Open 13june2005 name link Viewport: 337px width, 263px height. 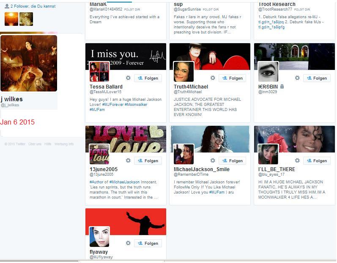click(x=104, y=169)
